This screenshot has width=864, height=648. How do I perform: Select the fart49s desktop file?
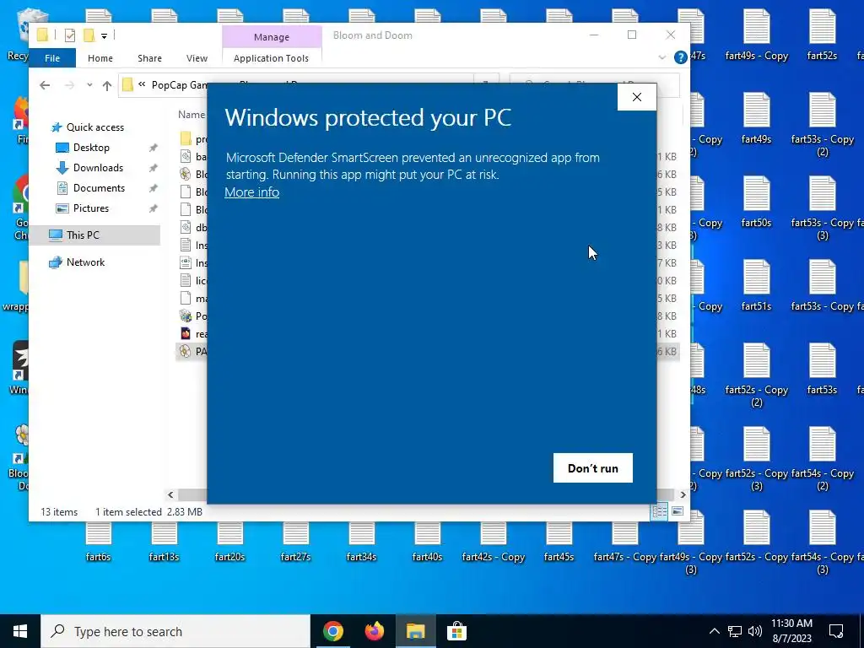756,119
